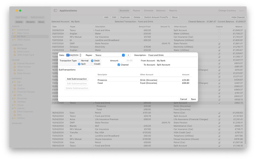Expand the Financial Charges group

pos(12,92)
